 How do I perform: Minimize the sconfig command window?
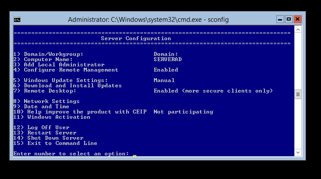(280, 19)
